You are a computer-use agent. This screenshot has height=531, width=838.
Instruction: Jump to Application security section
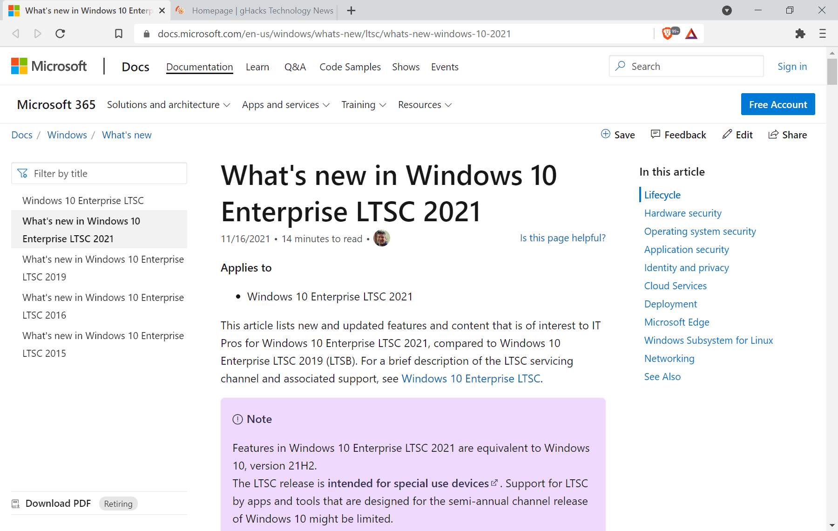coord(686,249)
